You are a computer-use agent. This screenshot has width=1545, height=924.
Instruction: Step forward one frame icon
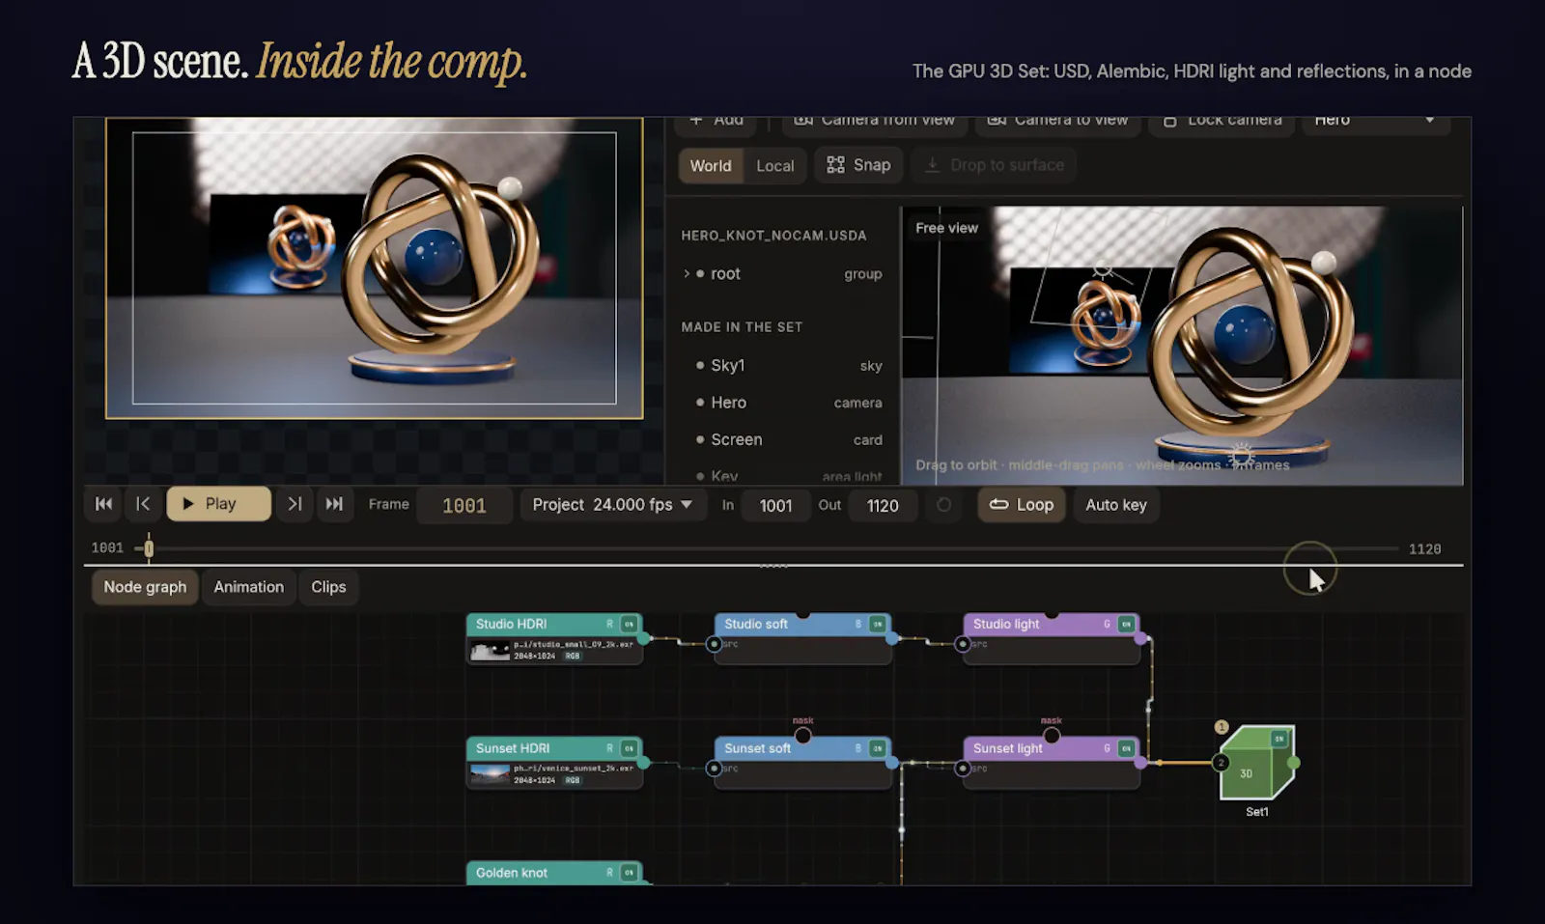(295, 504)
